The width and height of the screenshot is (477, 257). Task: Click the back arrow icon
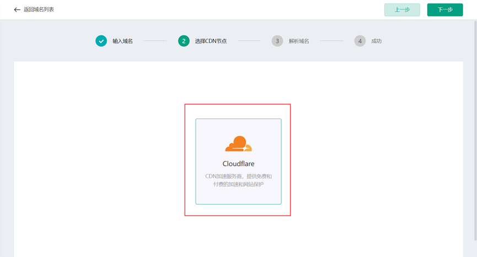click(17, 10)
